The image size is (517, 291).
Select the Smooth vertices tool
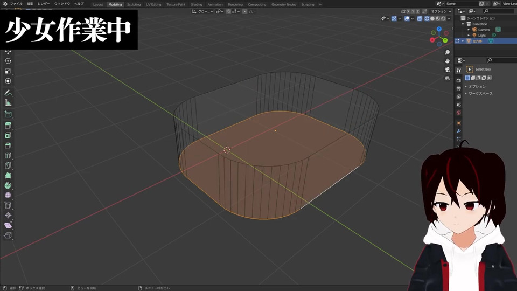tap(8, 195)
